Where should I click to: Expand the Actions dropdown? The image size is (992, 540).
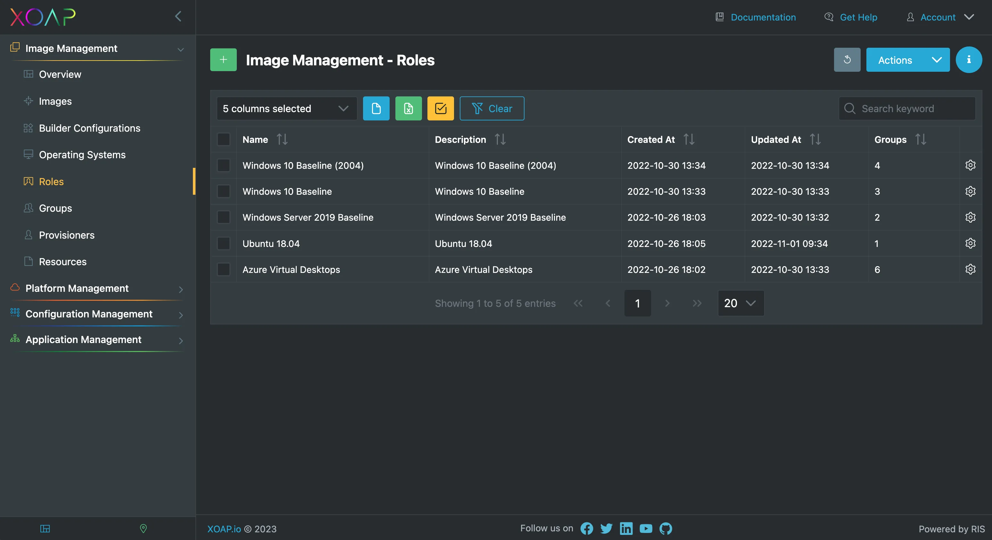tap(908, 60)
